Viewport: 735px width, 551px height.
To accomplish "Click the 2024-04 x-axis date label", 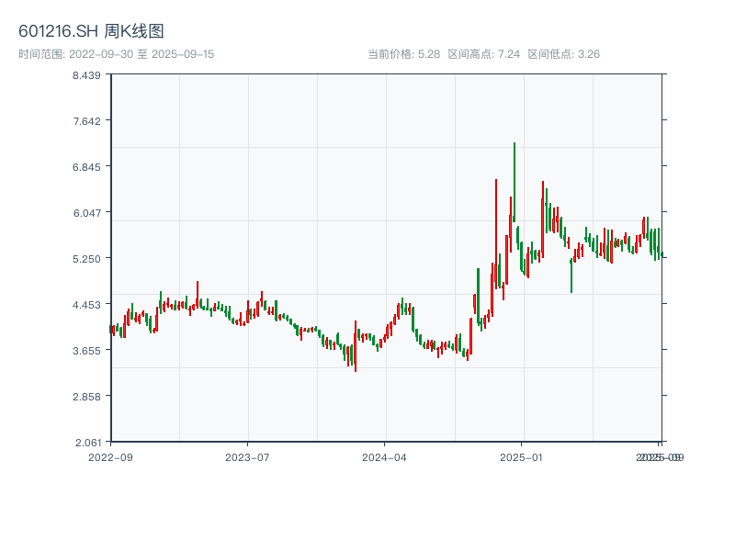I will (x=384, y=456).
